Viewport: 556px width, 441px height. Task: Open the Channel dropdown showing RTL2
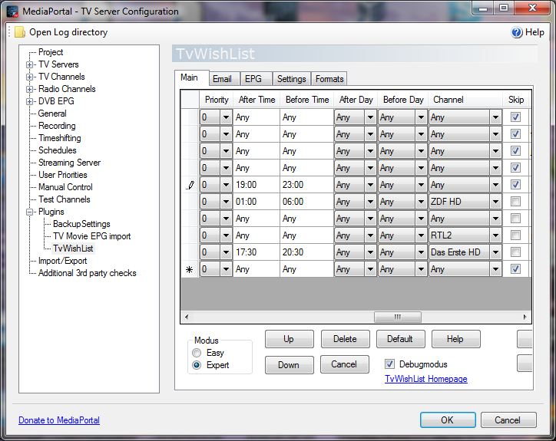coord(495,235)
